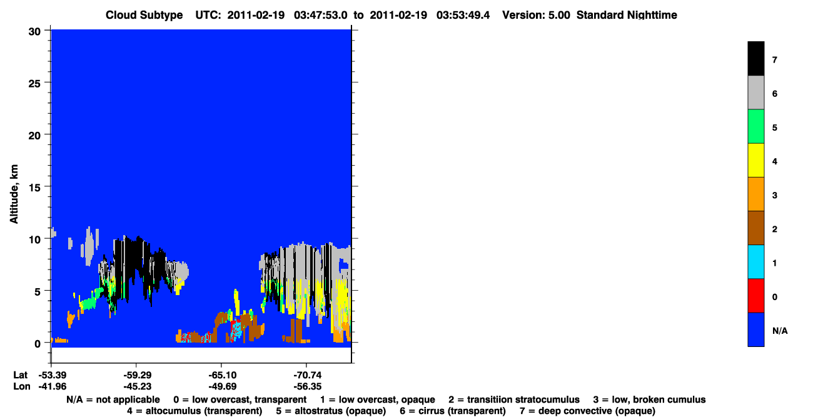Image resolution: width=813 pixels, height=417 pixels.
Task: Click the gray color swatch labeled 6
Action: click(756, 93)
